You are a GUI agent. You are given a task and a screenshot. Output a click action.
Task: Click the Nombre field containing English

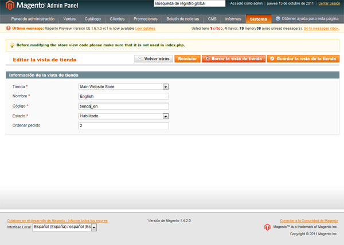click(x=123, y=96)
